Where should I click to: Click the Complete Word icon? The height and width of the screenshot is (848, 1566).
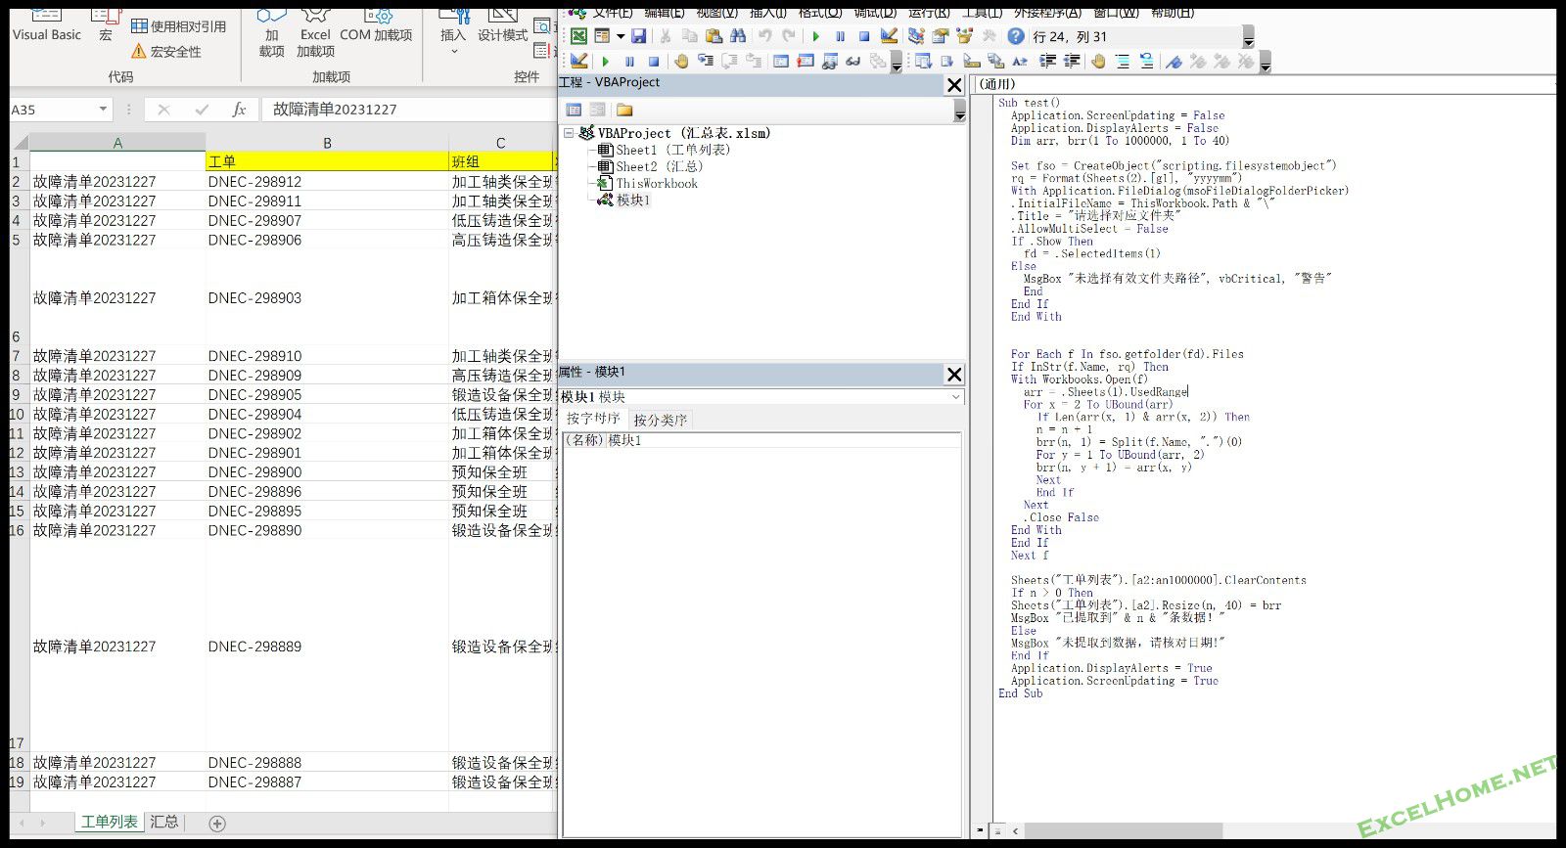pos(1020,61)
